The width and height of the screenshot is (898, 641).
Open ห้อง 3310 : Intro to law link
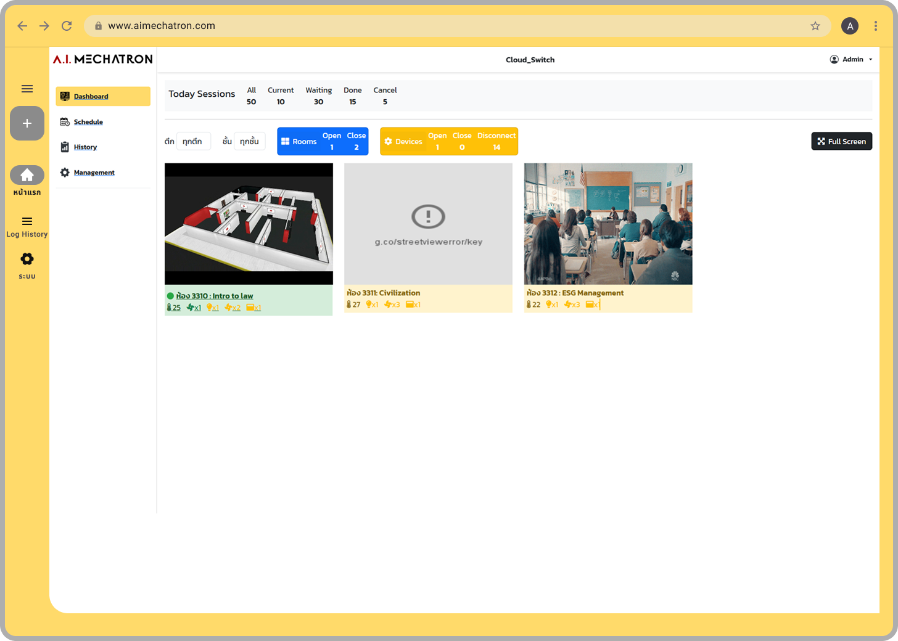click(215, 296)
